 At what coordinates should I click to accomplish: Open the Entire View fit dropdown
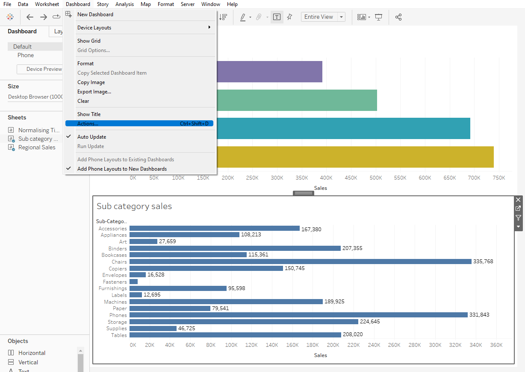click(323, 17)
